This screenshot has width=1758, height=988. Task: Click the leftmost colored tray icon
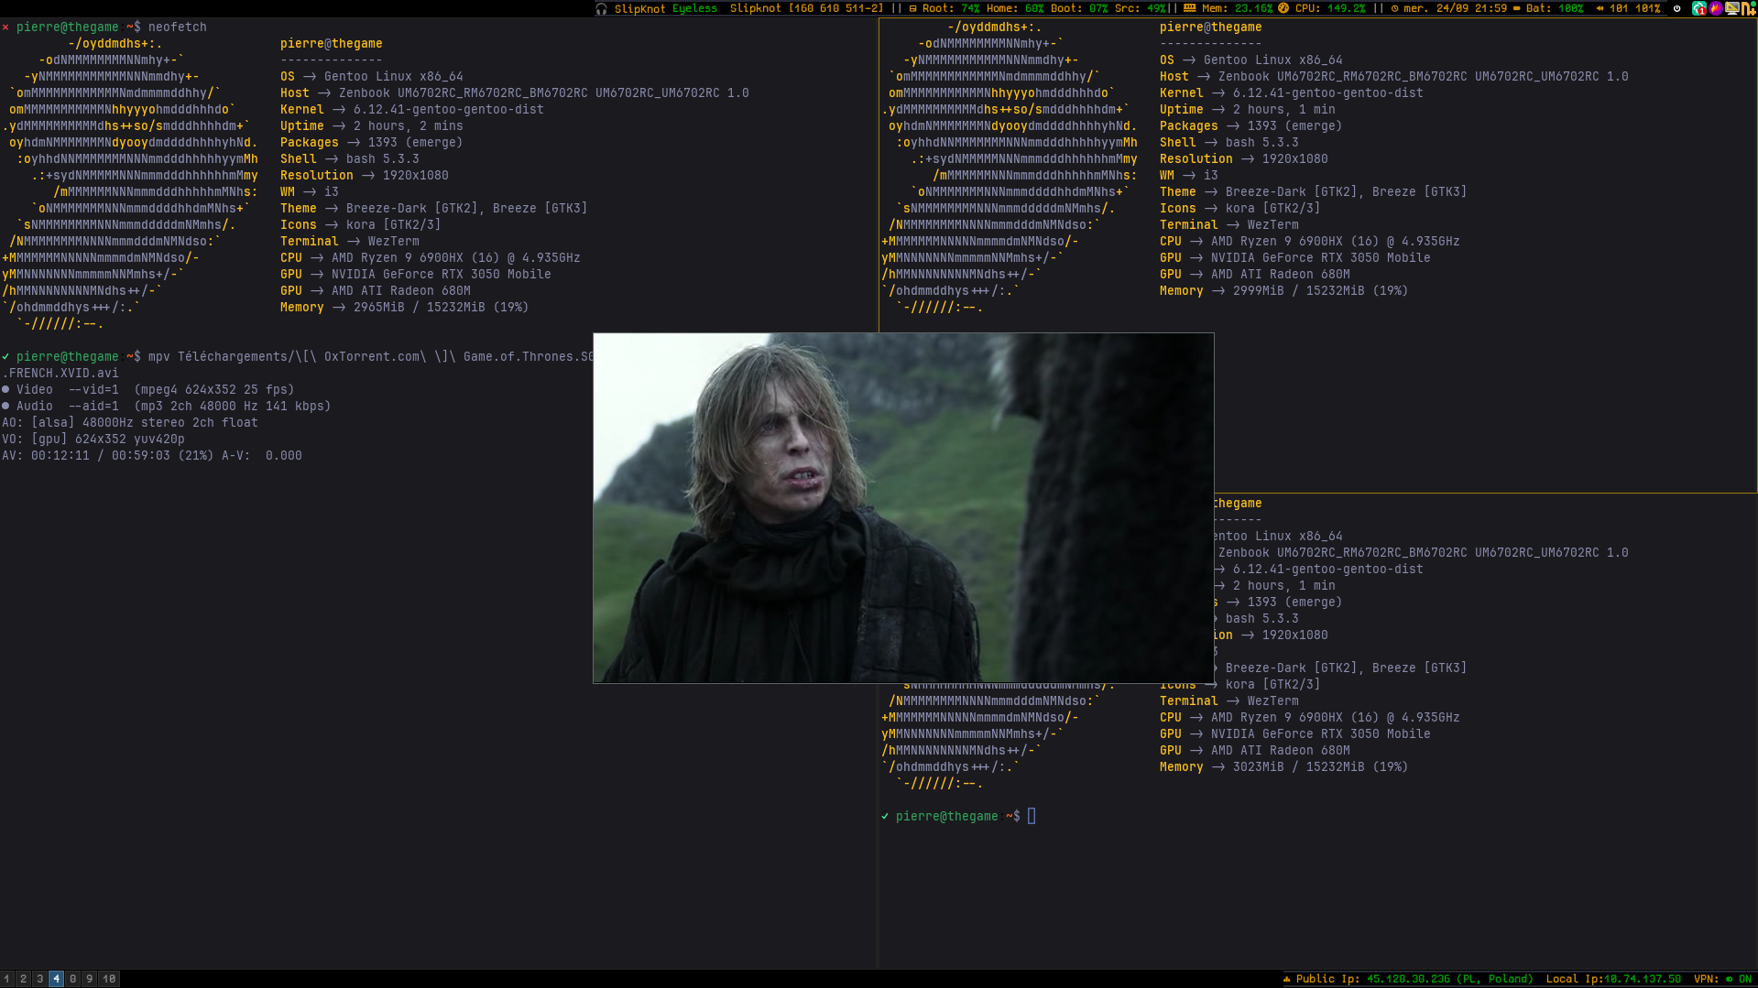tap(1698, 8)
